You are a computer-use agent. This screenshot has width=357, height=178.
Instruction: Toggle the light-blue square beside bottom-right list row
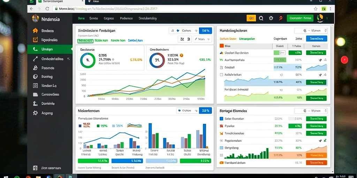(x=221, y=148)
